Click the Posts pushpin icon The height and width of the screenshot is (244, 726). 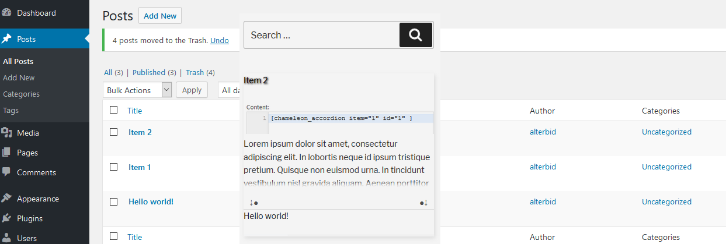click(7, 39)
